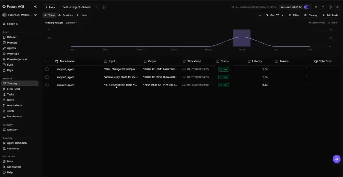Image resolution: width=343 pixels, height=177 pixels.
Task: Switch to the Users tab
Action: (x=82, y=15)
